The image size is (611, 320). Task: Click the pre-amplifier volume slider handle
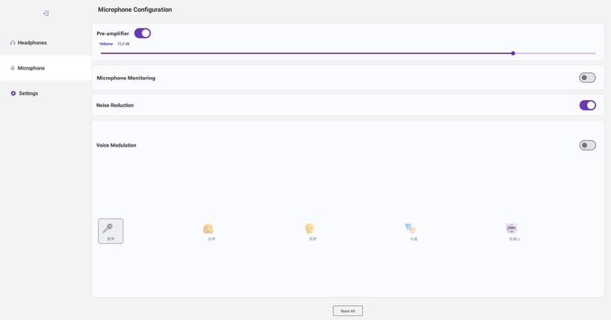[x=513, y=53]
